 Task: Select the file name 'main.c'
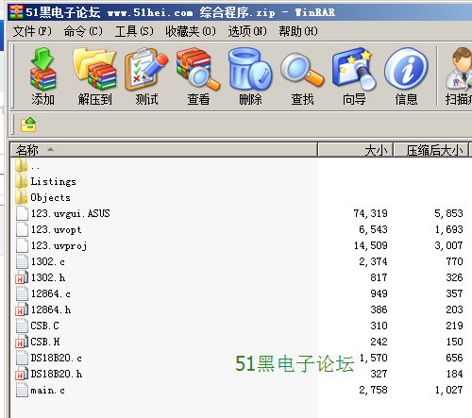pos(47,390)
